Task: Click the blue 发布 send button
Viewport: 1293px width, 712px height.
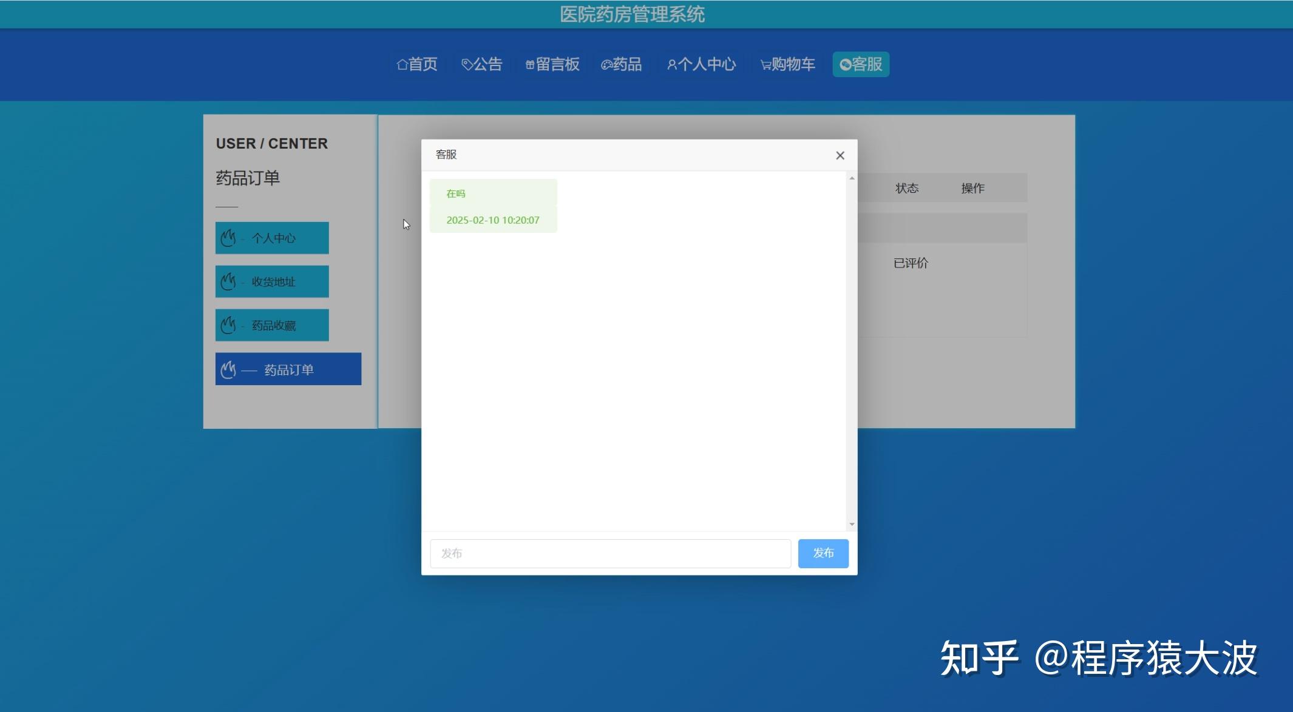Action: point(823,552)
